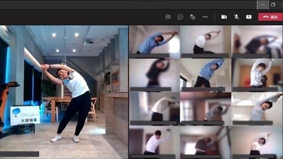The width and height of the screenshot is (283, 159).
Task: Toggle the camera on or off
Action: coord(224,17)
